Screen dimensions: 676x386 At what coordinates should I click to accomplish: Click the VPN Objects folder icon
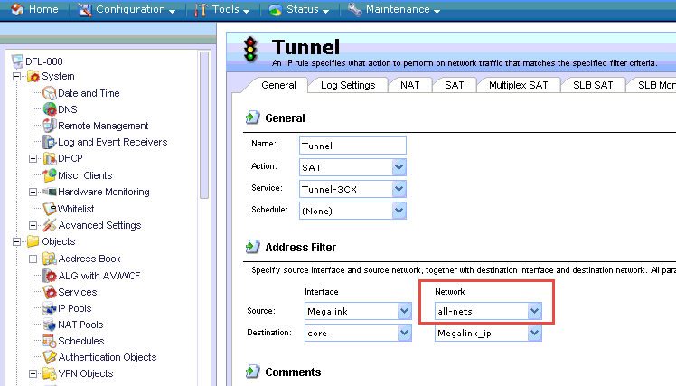pyautogui.click(x=50, y=373)
